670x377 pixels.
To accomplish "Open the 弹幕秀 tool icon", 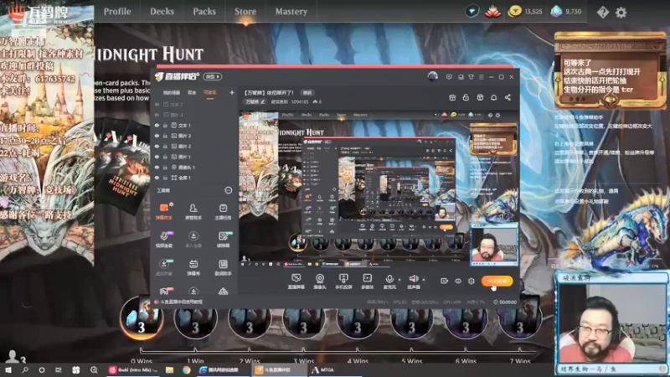I will [193, 267].
